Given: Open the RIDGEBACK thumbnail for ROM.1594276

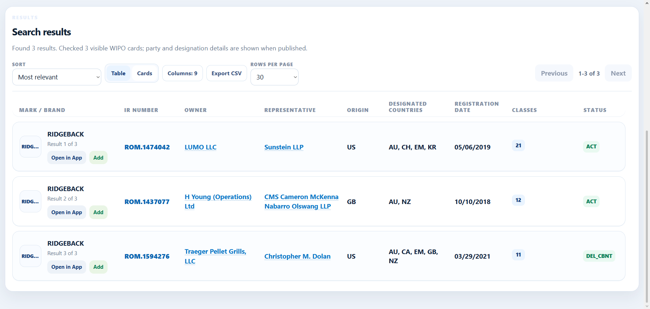Looking at the screenshot, I should [30, 256].
